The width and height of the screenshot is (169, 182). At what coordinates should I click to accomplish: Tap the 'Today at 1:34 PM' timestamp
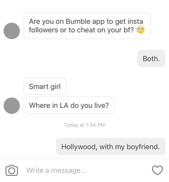84,125
